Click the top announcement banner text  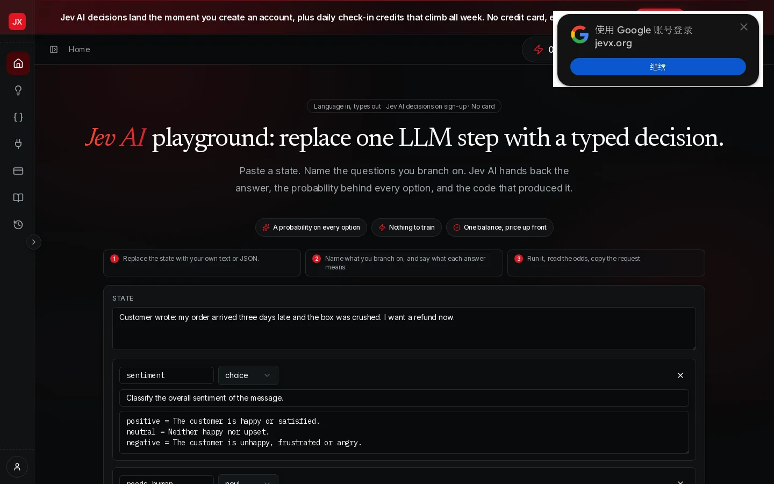[x=306, y=17]
